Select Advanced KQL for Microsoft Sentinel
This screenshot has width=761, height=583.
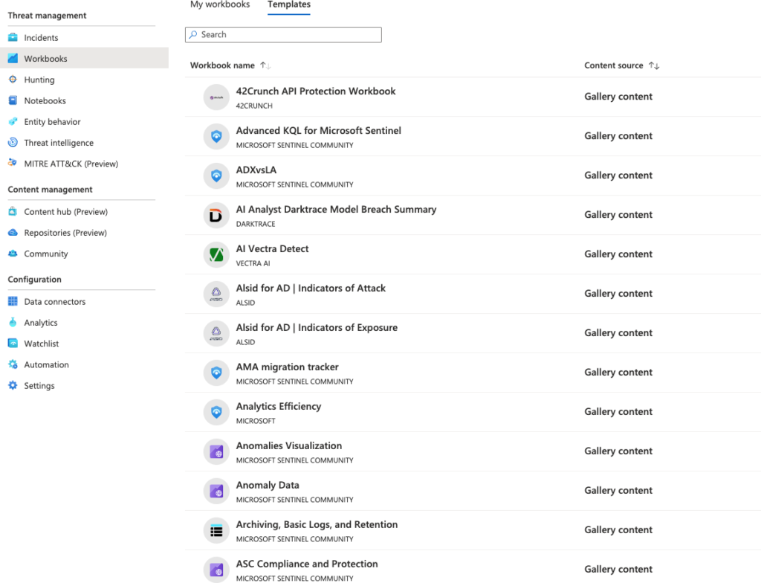point(318,131)
